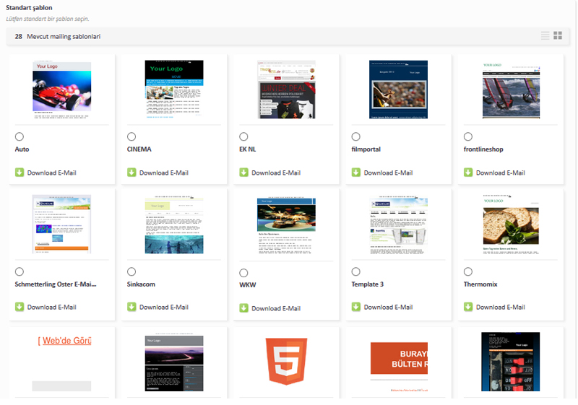Switch to grid view layout icon
Viewport: 578px width, 405px height.
pyautogui.click(x=558, y=35)
